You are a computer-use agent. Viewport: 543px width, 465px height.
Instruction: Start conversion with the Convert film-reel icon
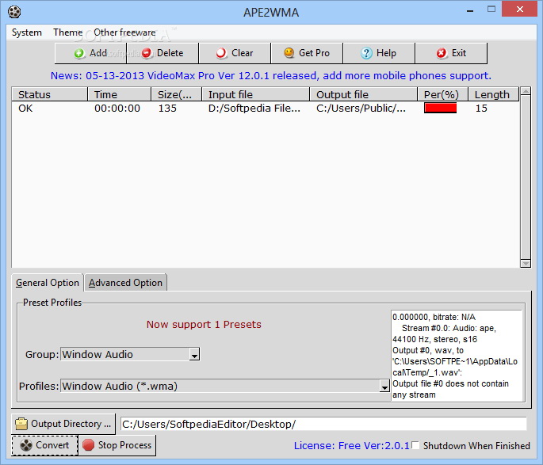[25, 445]
